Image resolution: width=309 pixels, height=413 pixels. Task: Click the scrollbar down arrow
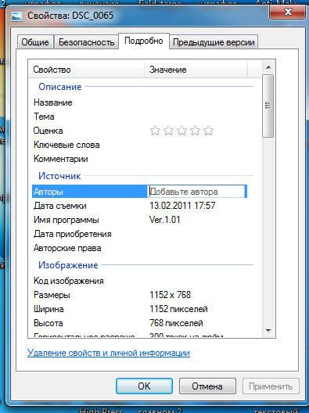pyautogui.click(x=268, y=330)
